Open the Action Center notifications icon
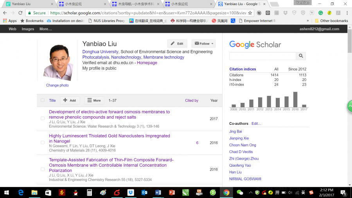Image resolution: width=352 pixels, height=198 pixels. tap(343, 193)
